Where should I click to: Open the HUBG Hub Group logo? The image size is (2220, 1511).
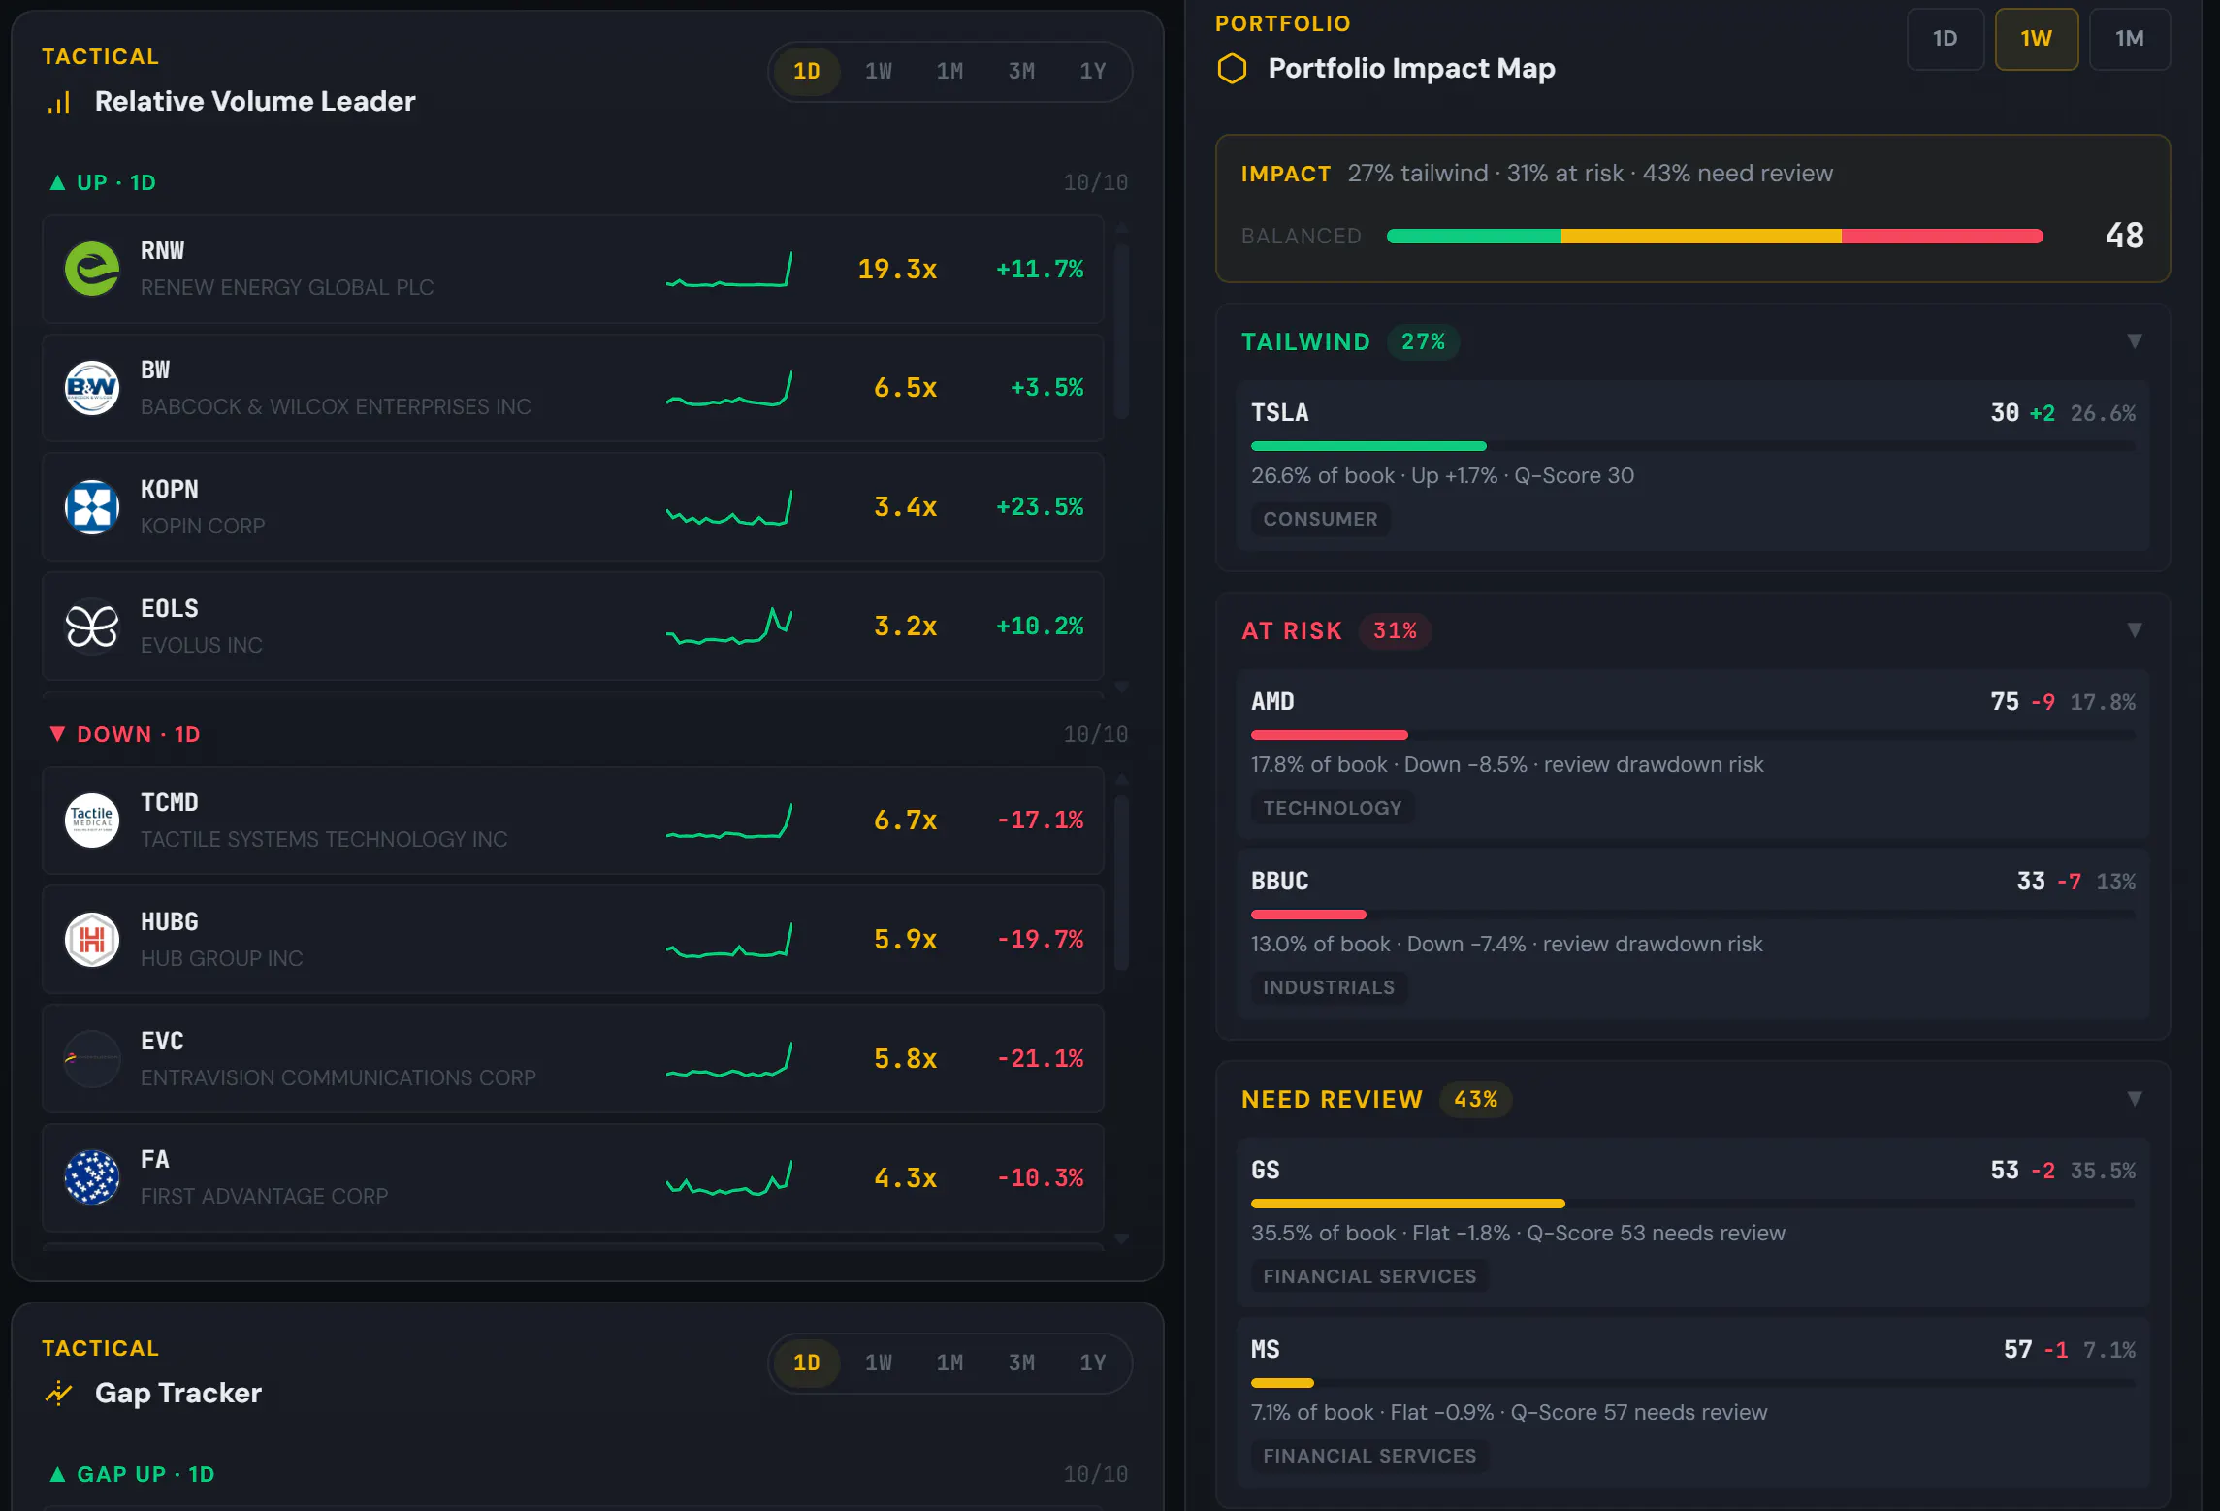coord(92,939)
